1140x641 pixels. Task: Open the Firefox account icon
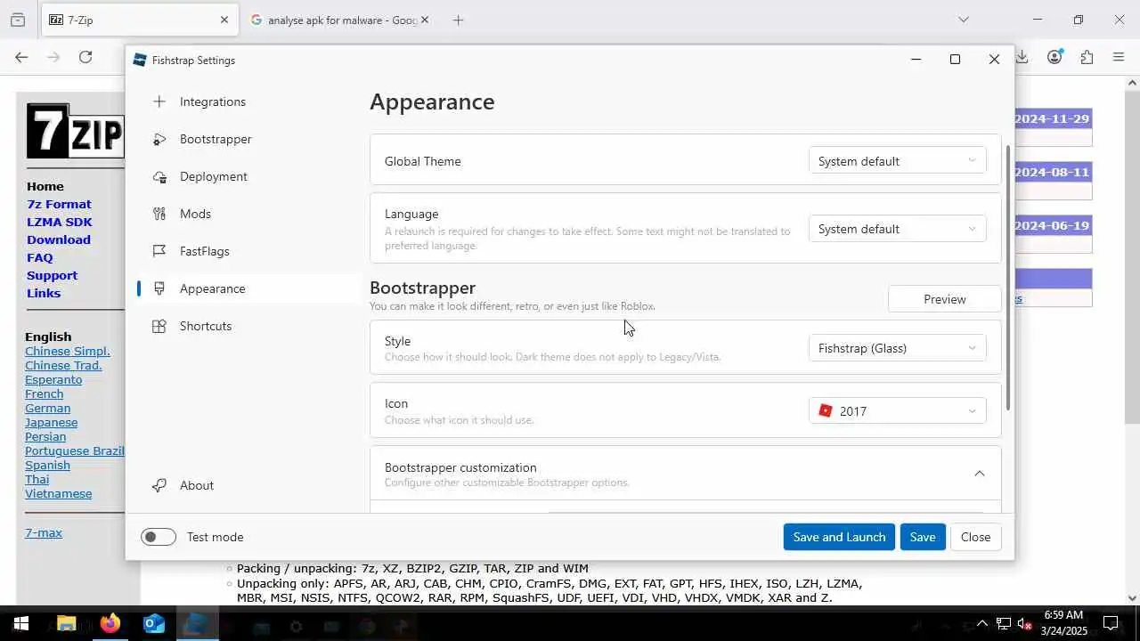click(x=1054, y=57)
